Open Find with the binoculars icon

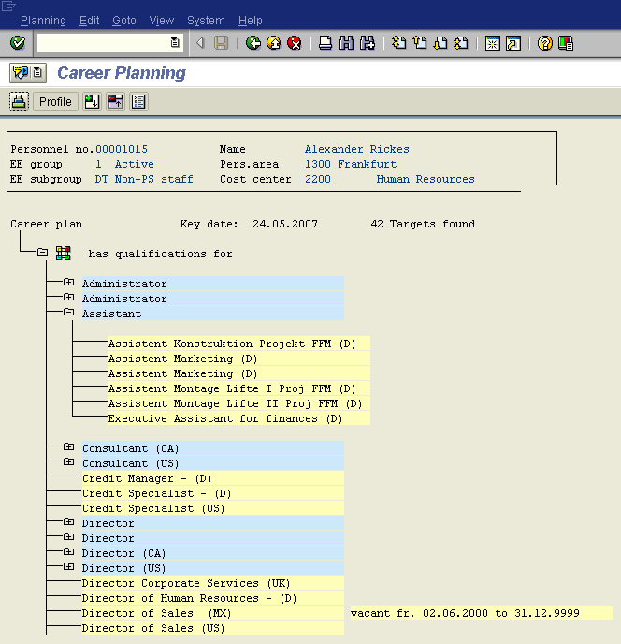(x=346, y=43)
